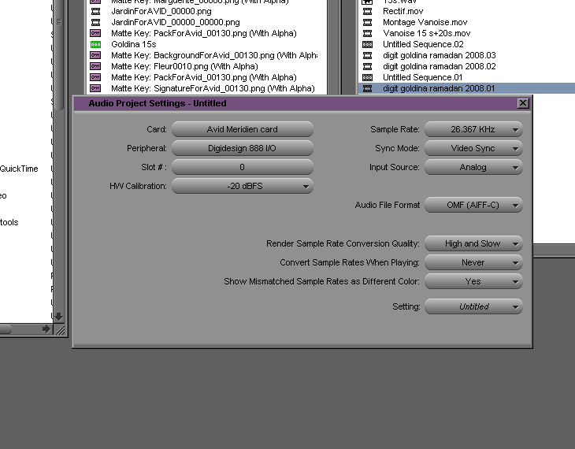Select Goldina 15s in the bin
Viewport: 575px width, 449px height.
(133, 44)
